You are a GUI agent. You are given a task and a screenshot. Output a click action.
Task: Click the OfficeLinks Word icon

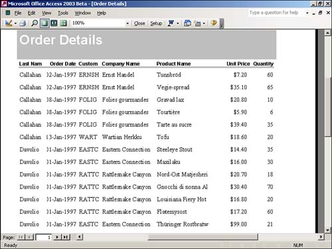(171, 23)
